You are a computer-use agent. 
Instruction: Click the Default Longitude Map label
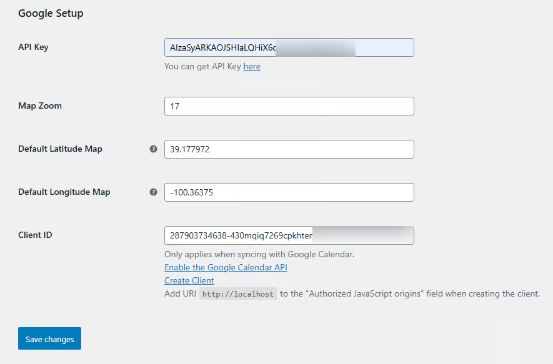[x=64, y=192]
